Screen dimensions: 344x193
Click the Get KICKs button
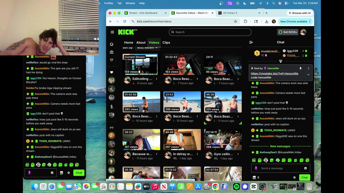288,32
